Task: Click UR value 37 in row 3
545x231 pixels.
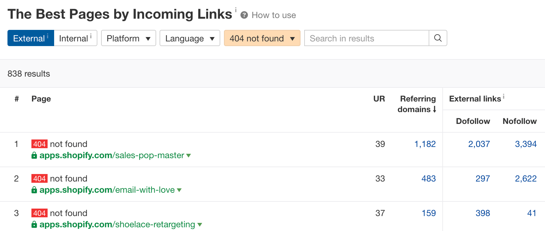Action: pos(380,213)
